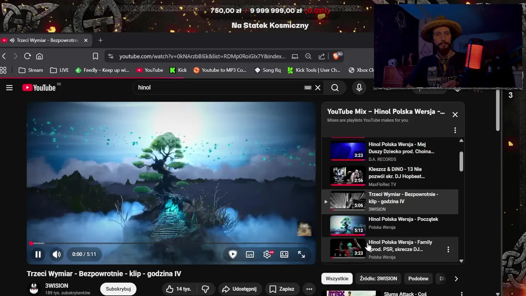This screenshot has width=526, height=296.
Task: Save the video using Zapisz button
Action: (x=282, y=289)
